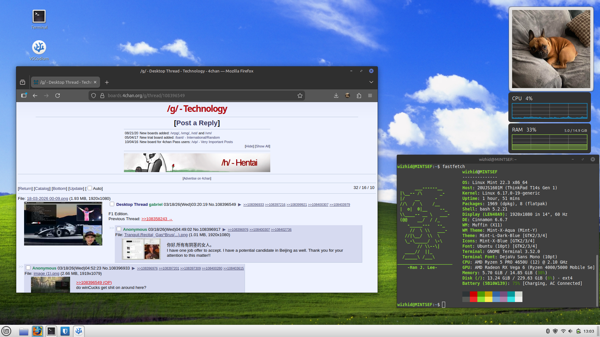Click the Advertise on 4chan link

point(197,179)
